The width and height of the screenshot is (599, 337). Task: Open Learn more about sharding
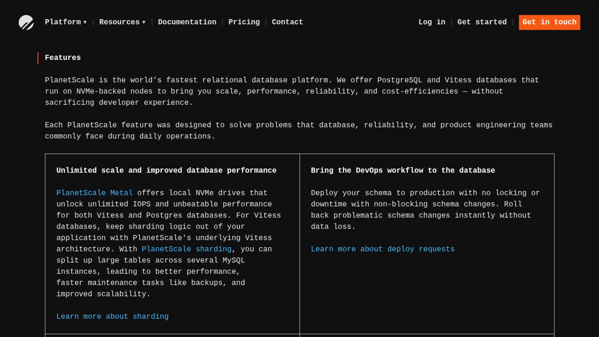pos(113,316)
